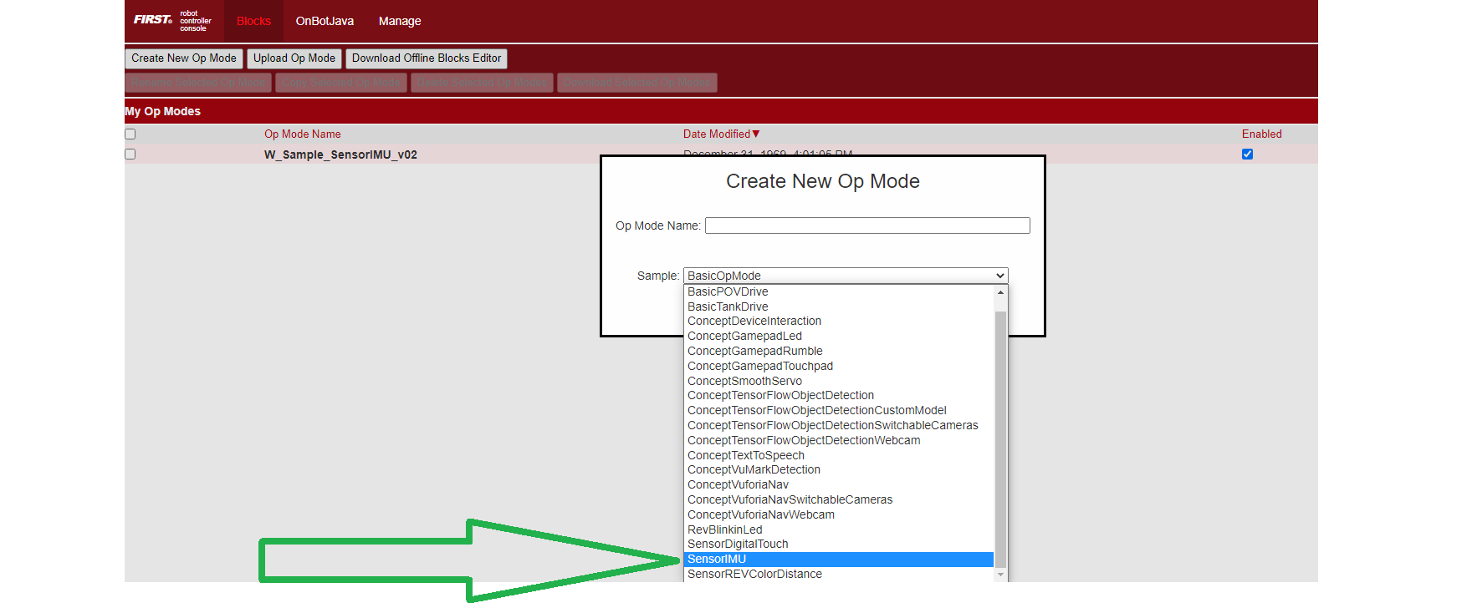The image size is (1467, 613).
Task: Open the W_Sample_SensorIMU_v02 op mode
Action: tap(340, 155)
